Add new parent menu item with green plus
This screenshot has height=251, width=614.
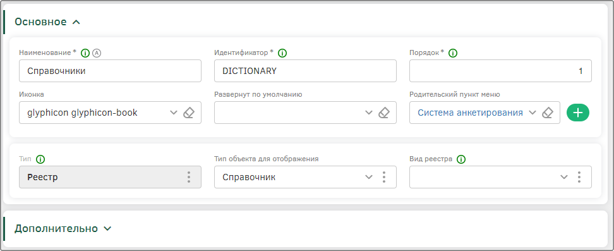tap(578, 113)
